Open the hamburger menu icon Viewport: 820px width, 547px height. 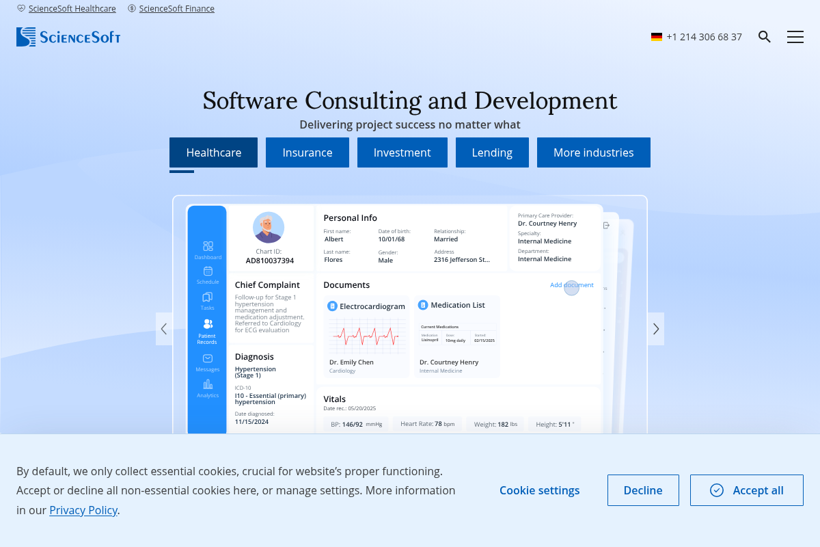coord(795,37)
